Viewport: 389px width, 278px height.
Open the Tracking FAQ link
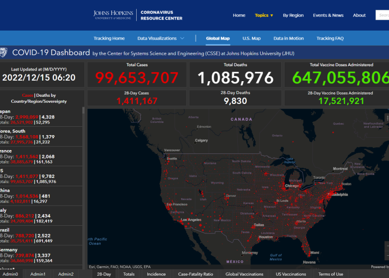tap(330, 38)
